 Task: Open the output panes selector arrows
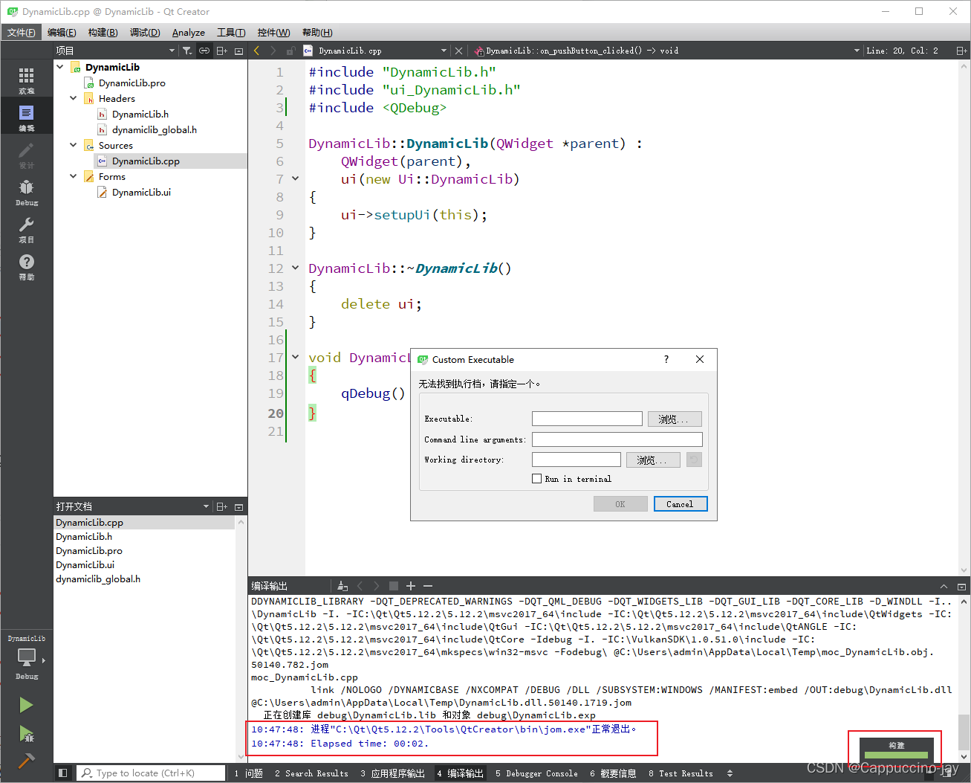tap(730, 773)
